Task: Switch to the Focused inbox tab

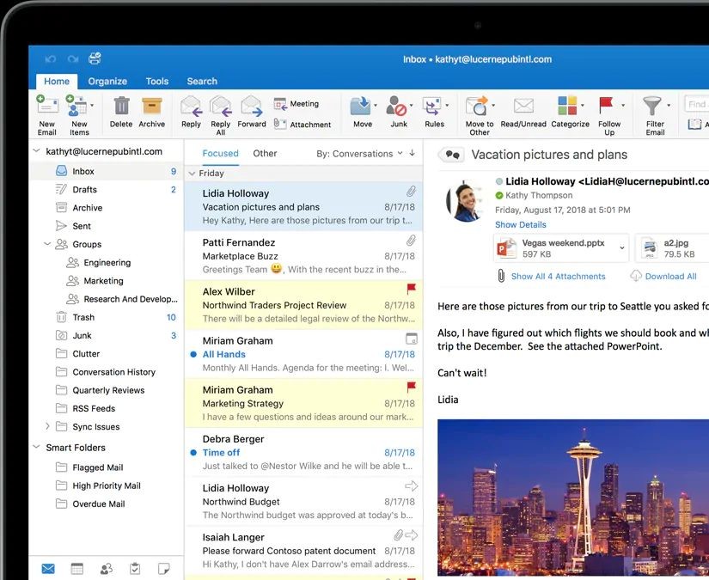Action: [x=220, y=153]
